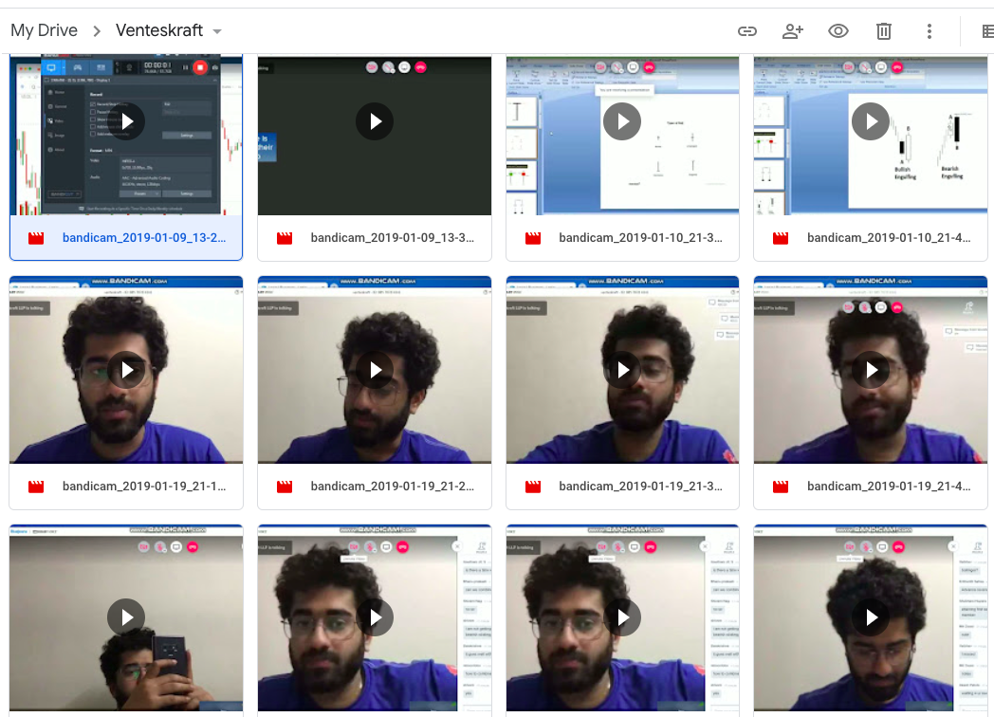Preview selected file using the eye icon

click(838, 31)
